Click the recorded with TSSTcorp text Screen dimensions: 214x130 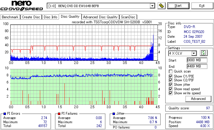click(x=112, y=22)
